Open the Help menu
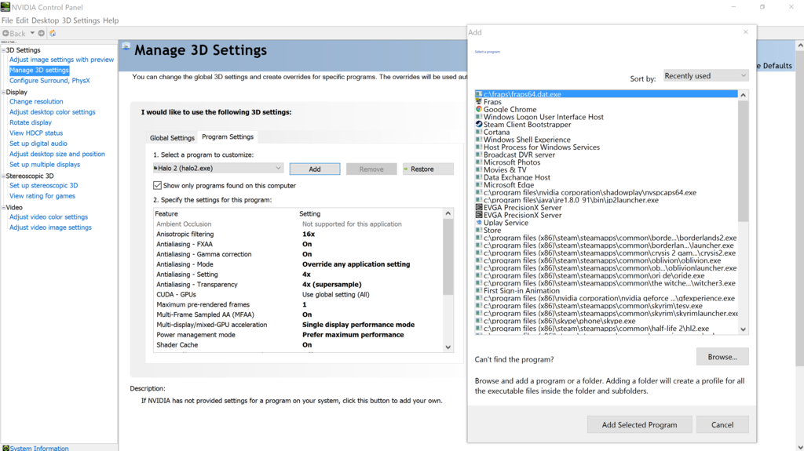This screenshot has height=451, width=804. [x=111, y=20]
